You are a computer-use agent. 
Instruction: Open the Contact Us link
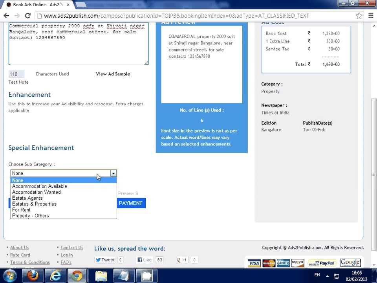pyautogui.click(x=72, y=248)
